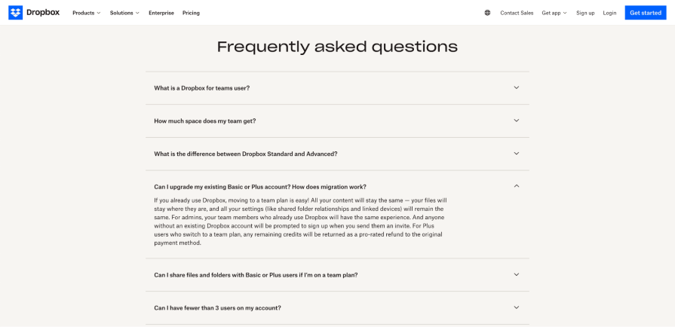Click the Login link

[609, 13]
